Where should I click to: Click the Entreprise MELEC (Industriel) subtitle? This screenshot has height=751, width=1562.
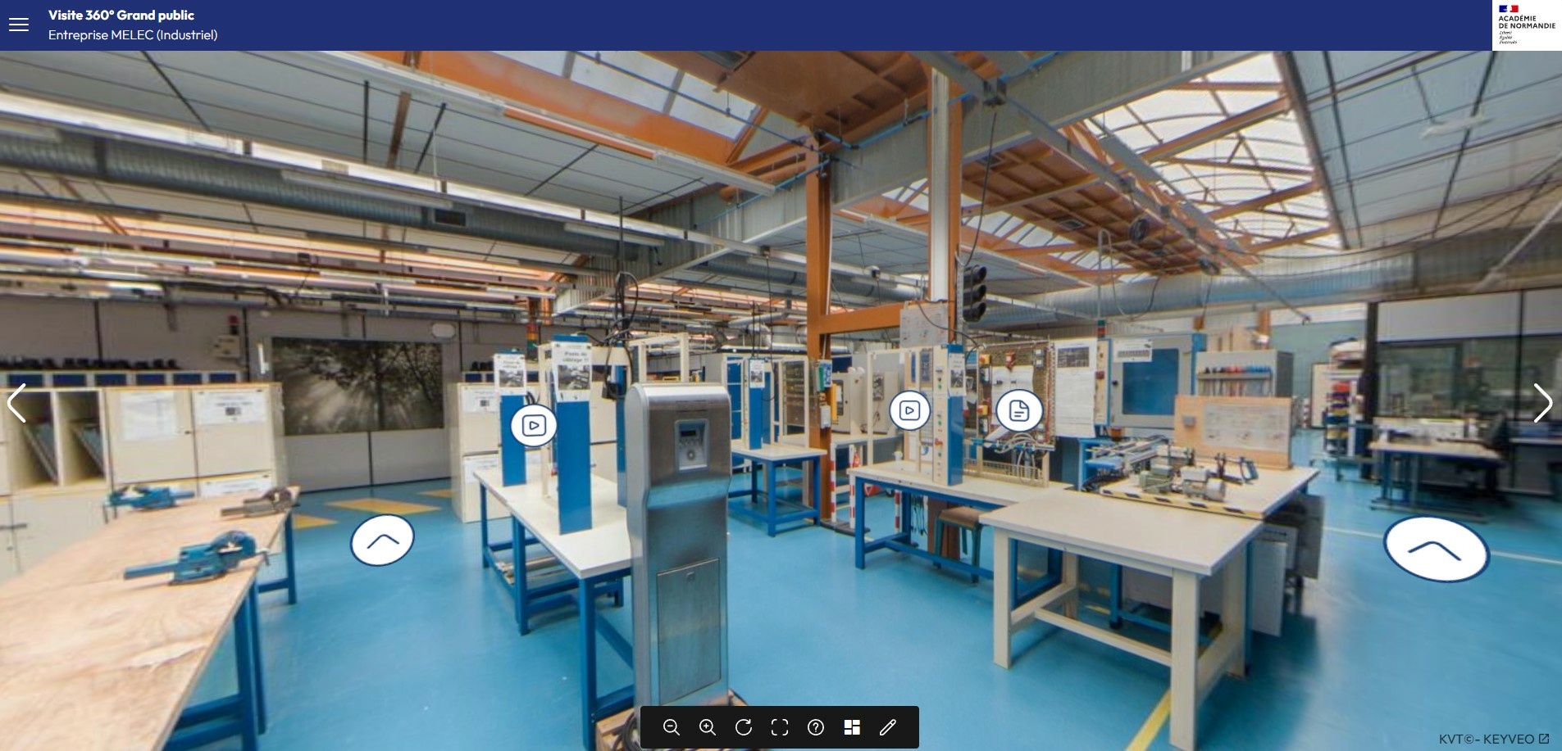click(133, 35)
